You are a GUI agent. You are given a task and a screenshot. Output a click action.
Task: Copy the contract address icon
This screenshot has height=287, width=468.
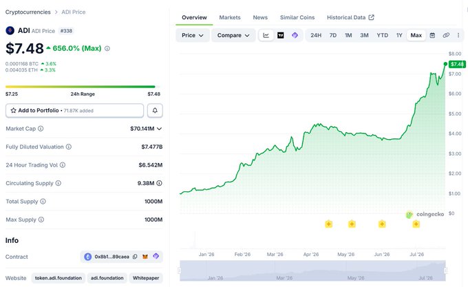coord(135,257)
